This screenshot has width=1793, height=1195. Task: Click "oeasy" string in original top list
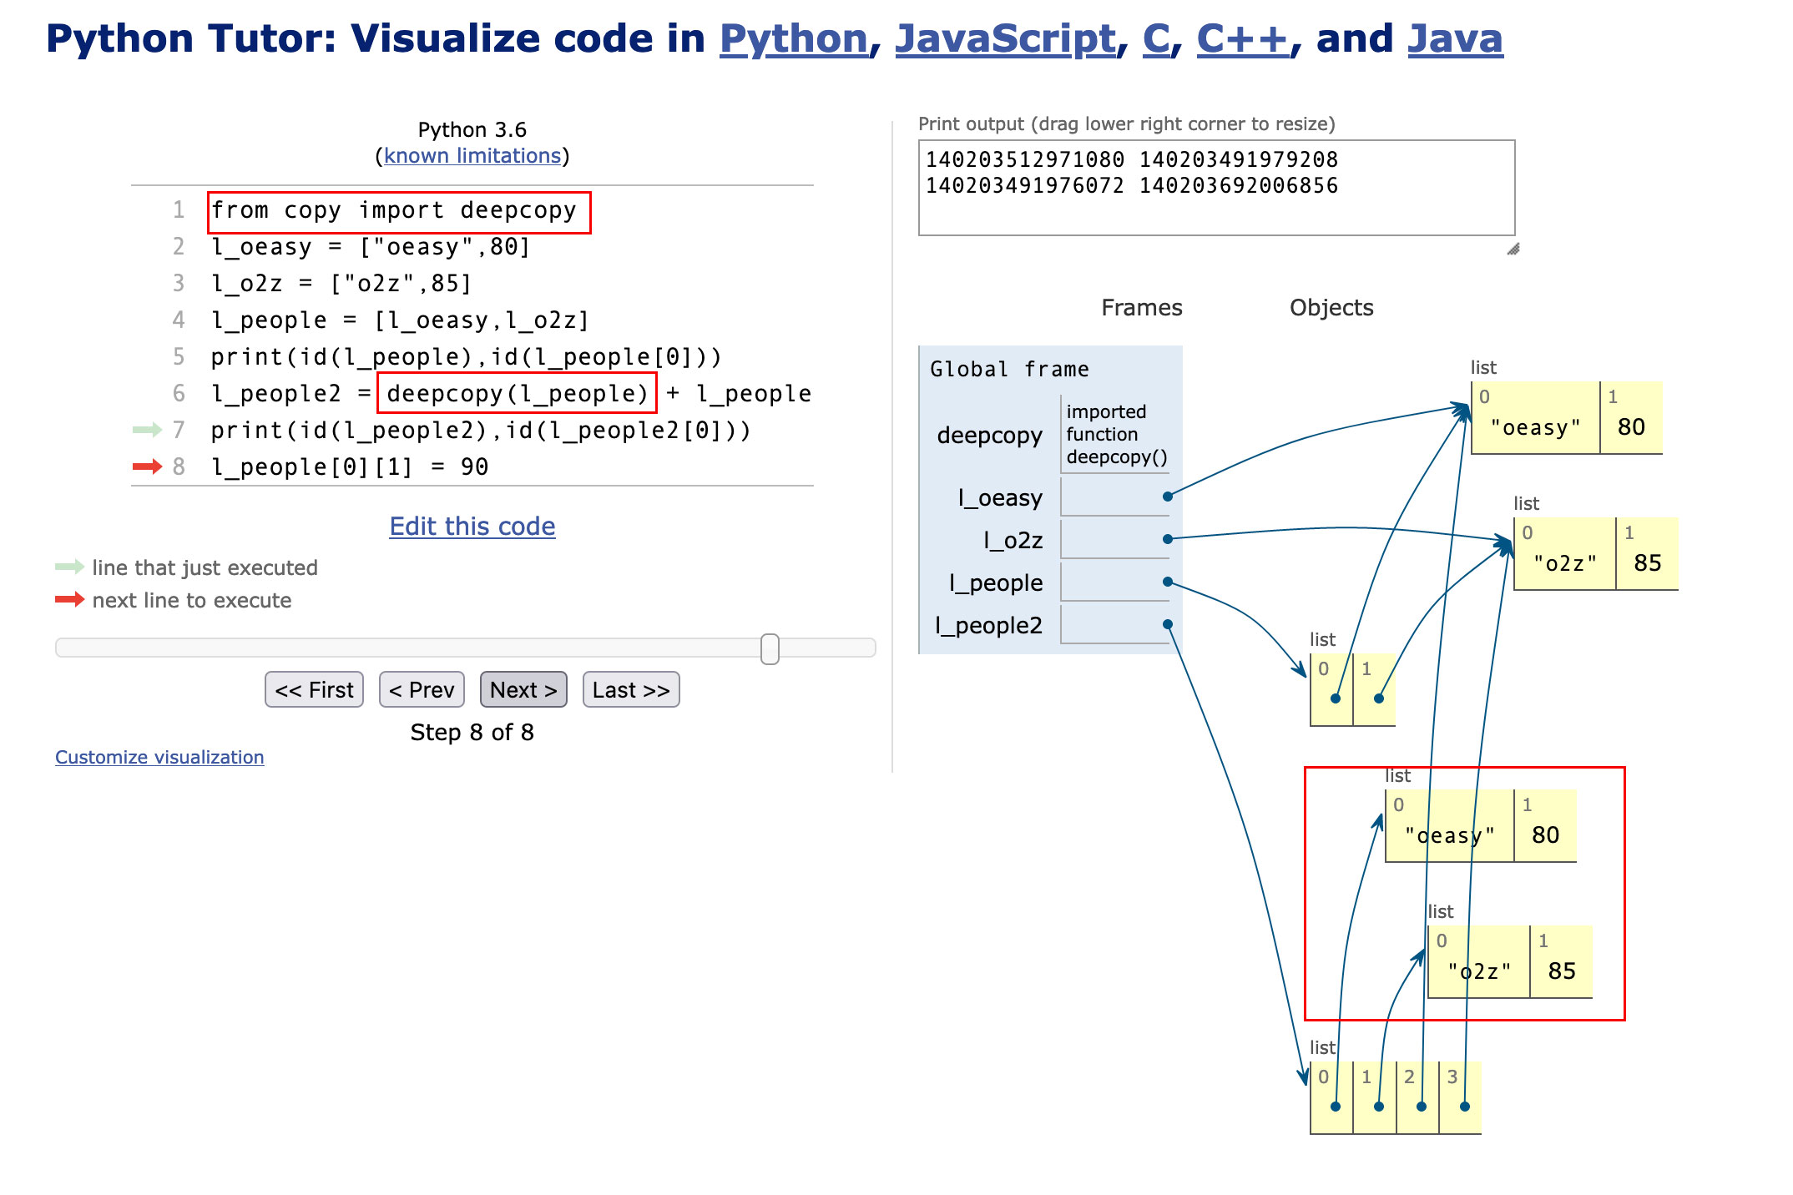pyautogui.click(x=1536, y=428)
